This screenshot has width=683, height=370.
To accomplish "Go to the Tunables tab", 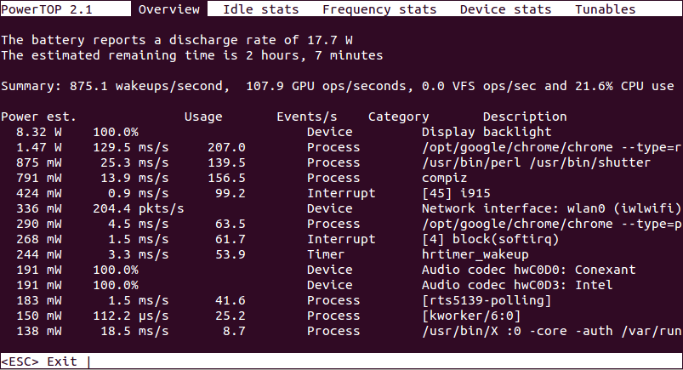I will click(605, 9).
